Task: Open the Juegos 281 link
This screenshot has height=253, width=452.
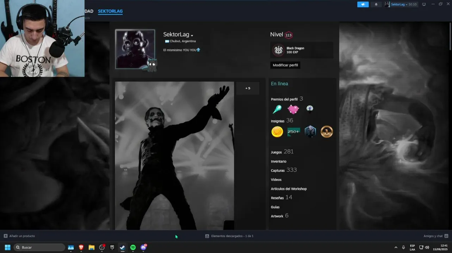Action: (x=282, y=152)
